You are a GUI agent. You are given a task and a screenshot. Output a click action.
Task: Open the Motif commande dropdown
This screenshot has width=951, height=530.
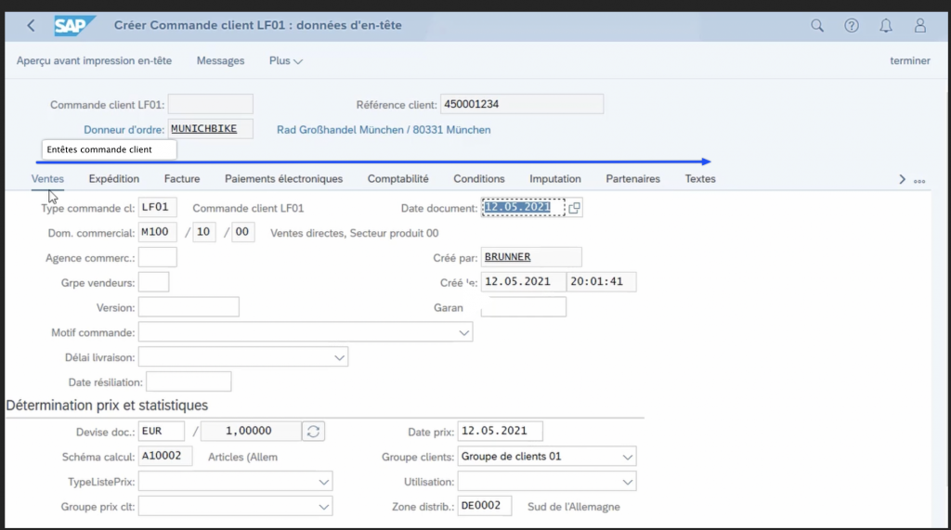[463, 332]
